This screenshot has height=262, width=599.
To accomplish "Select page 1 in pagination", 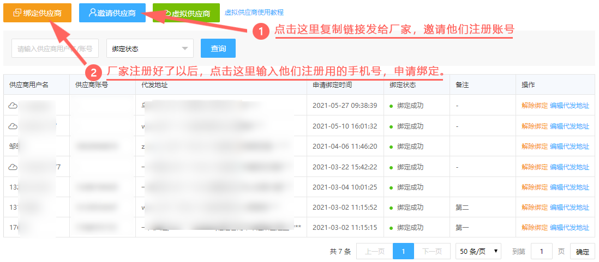I will [403, 251].
